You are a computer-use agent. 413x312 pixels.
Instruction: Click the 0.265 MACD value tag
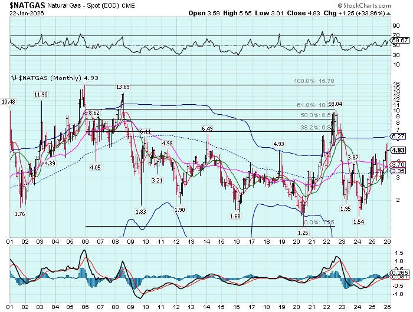pos(399,273)
